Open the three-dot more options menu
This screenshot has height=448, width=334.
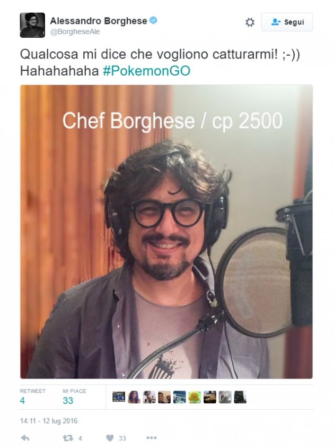(x=151, y=438)
